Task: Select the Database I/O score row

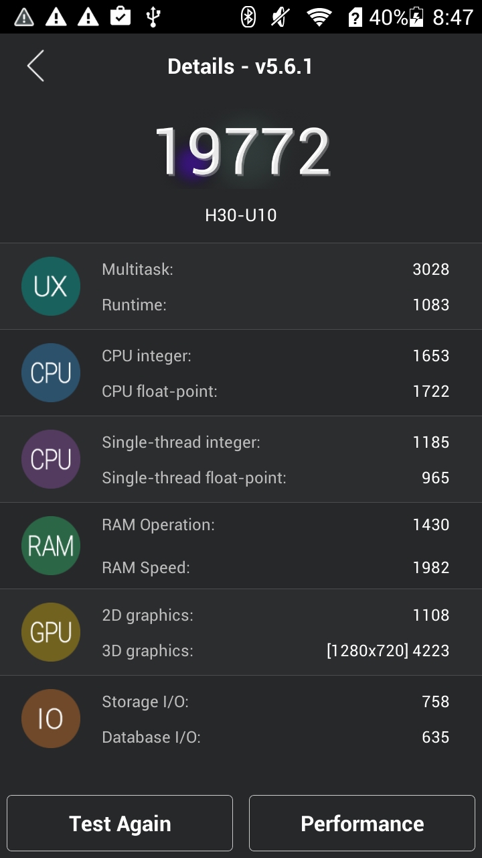Action: [275, 737]
